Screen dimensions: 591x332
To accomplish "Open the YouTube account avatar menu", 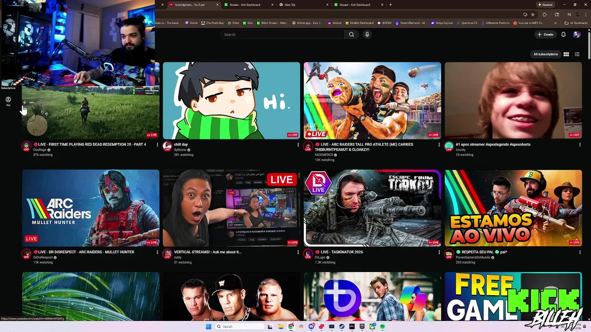I will [x=576, y=35].
